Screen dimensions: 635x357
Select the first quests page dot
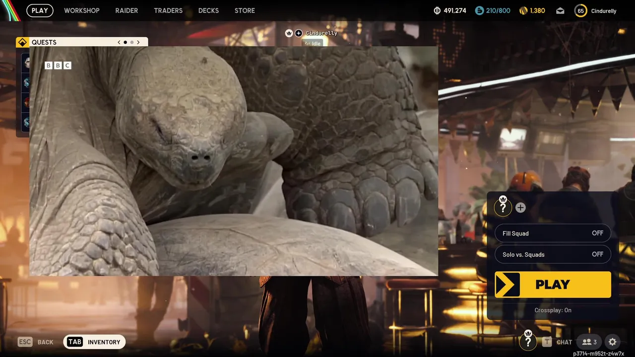coord(125,42)
